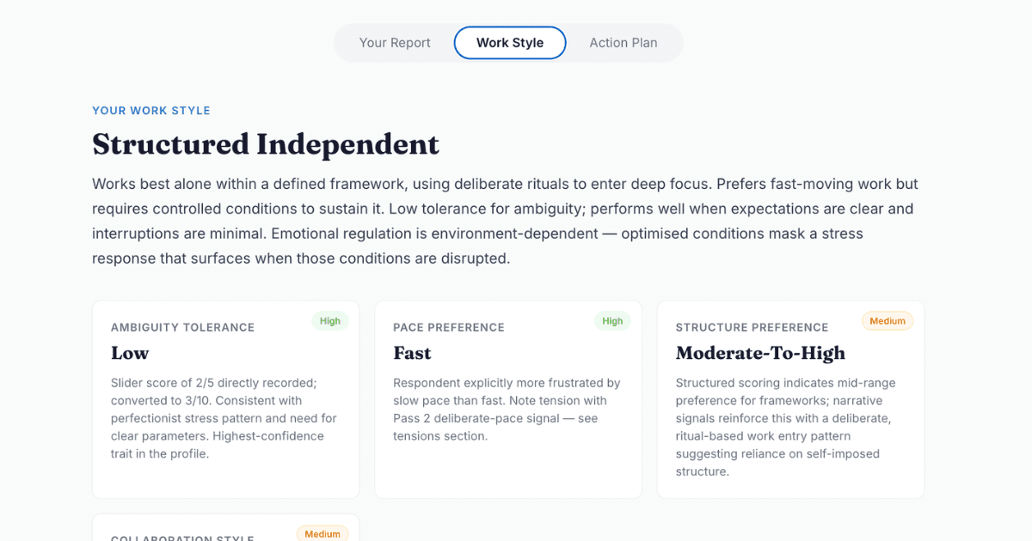Click the Medium badge on Collaboration Style card
This screenshot has height=541, width=1032.
coord(322,533)
